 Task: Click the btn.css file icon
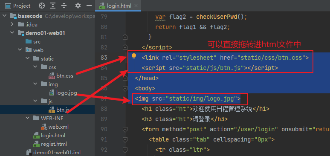click(x=52, y=75)
